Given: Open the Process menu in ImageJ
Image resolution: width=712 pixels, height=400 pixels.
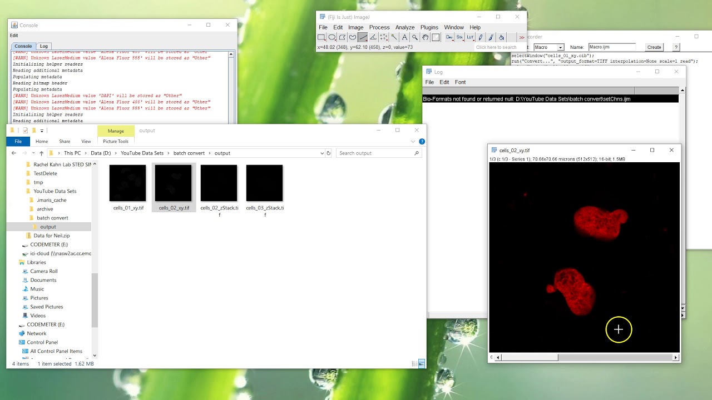Looking at the screenshot, I should click(x=379, y=27).
